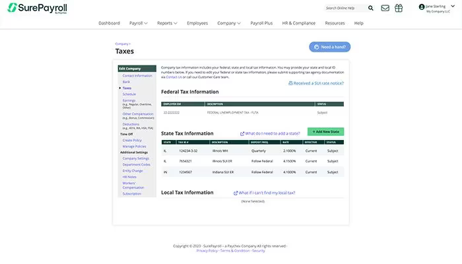Open Create Policy under Time Off
The image size is (462, 264).
pos(132,140)
